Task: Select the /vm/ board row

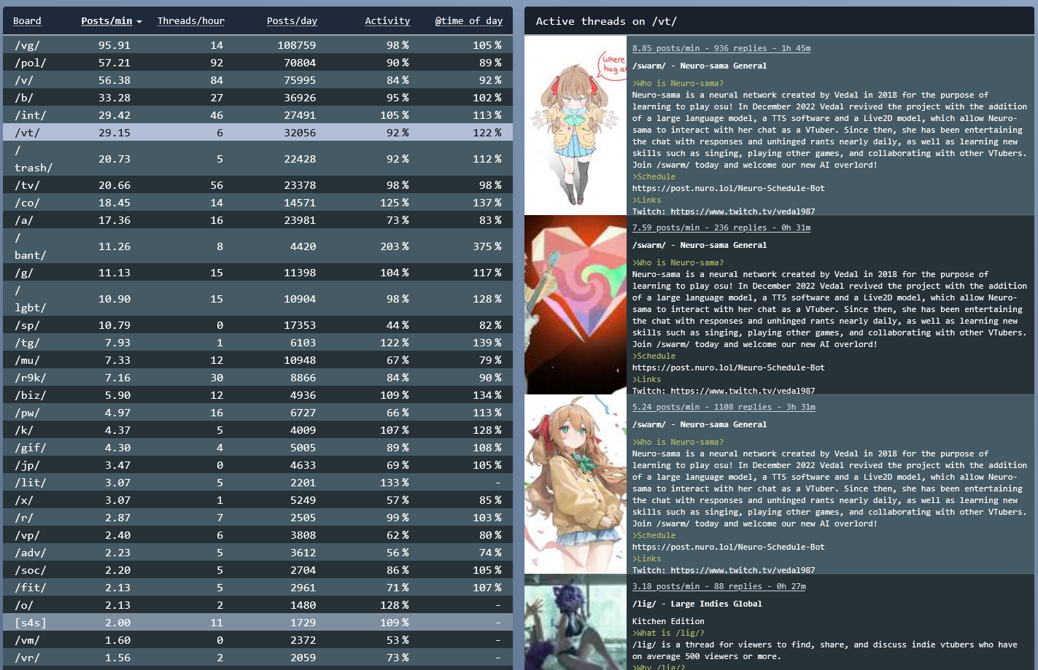Action: pos(258,639)
